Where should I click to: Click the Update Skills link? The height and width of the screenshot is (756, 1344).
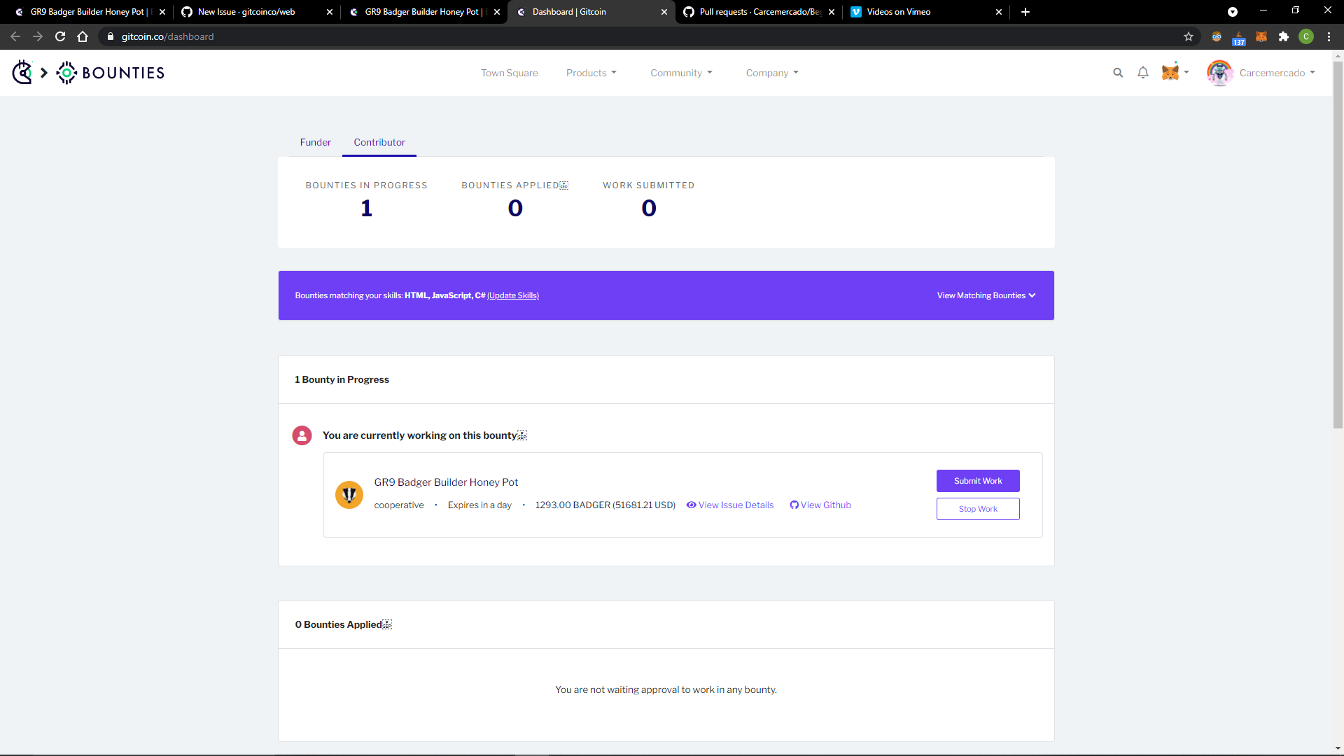[513, 295]
